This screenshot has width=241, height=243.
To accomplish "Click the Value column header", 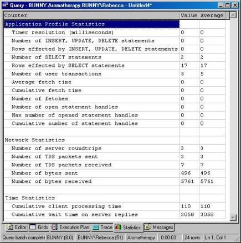I will point(189,15).
